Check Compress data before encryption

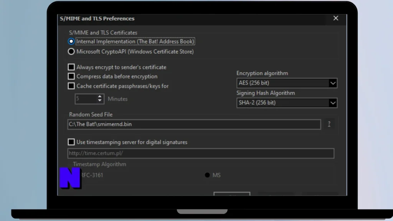(x=71, y=76)
